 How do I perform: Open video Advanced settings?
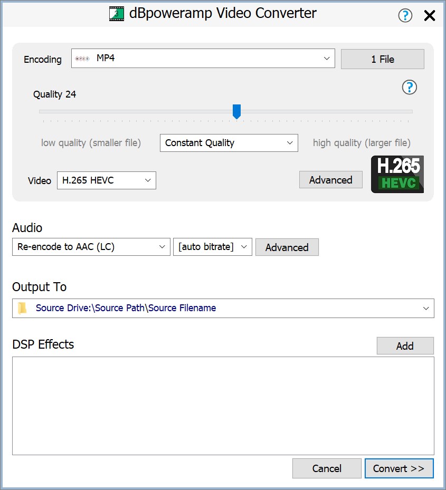[330, 180]
